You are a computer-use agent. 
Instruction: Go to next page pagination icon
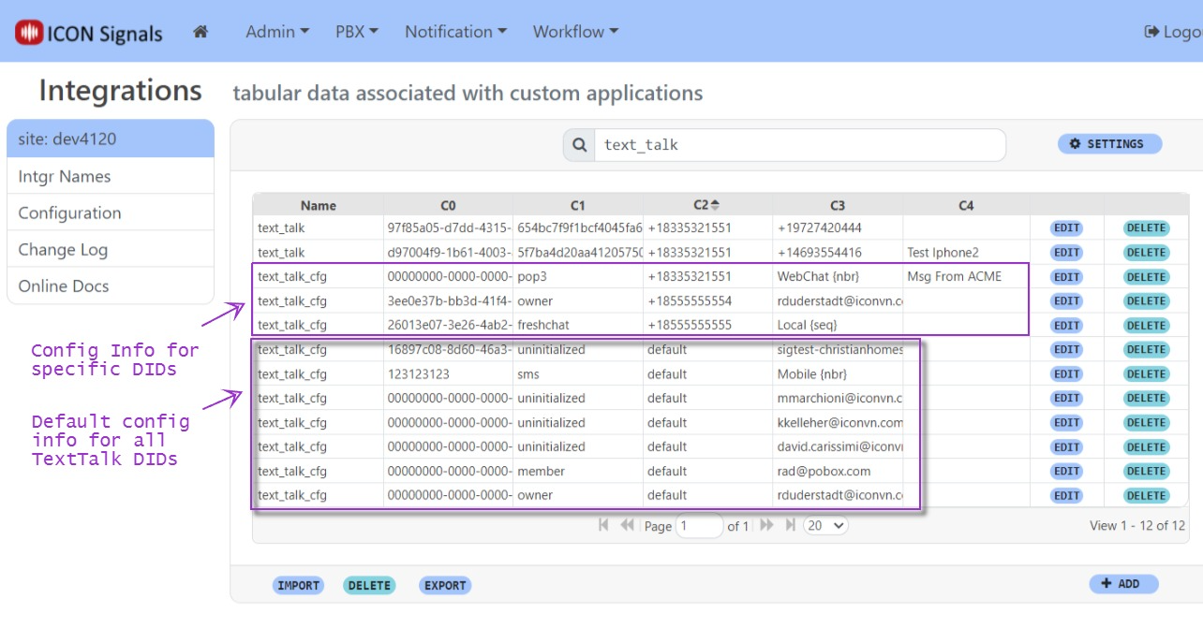(x=766, y=525)
